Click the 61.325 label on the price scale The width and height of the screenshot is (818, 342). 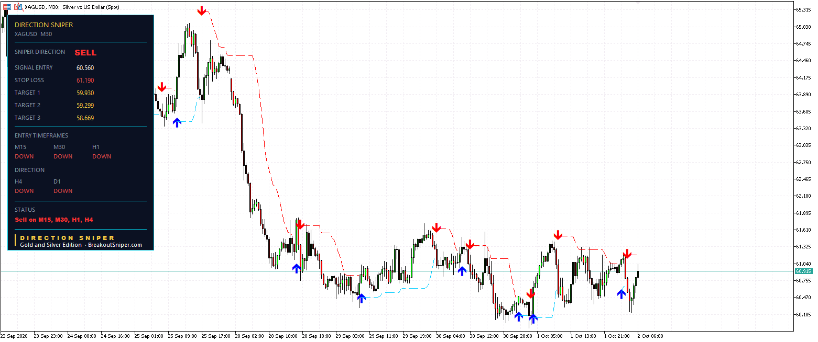[804, 247]
